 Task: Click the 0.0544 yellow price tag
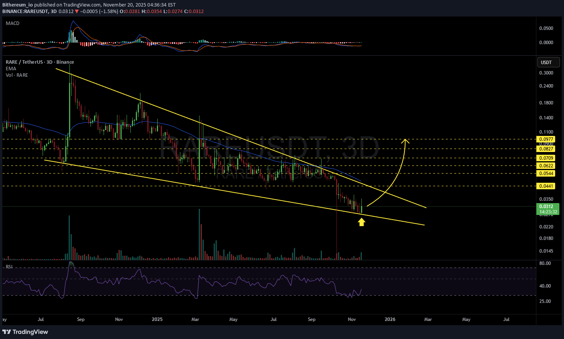pos(546,174)
